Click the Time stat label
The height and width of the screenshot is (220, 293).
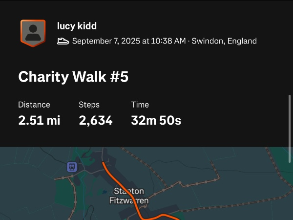click(140, 105)
